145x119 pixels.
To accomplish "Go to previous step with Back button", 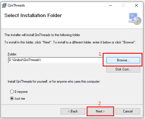I will pos(73,111).
